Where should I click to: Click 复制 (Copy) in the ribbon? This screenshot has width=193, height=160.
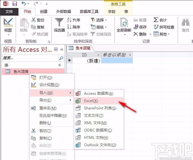(38, 27)
